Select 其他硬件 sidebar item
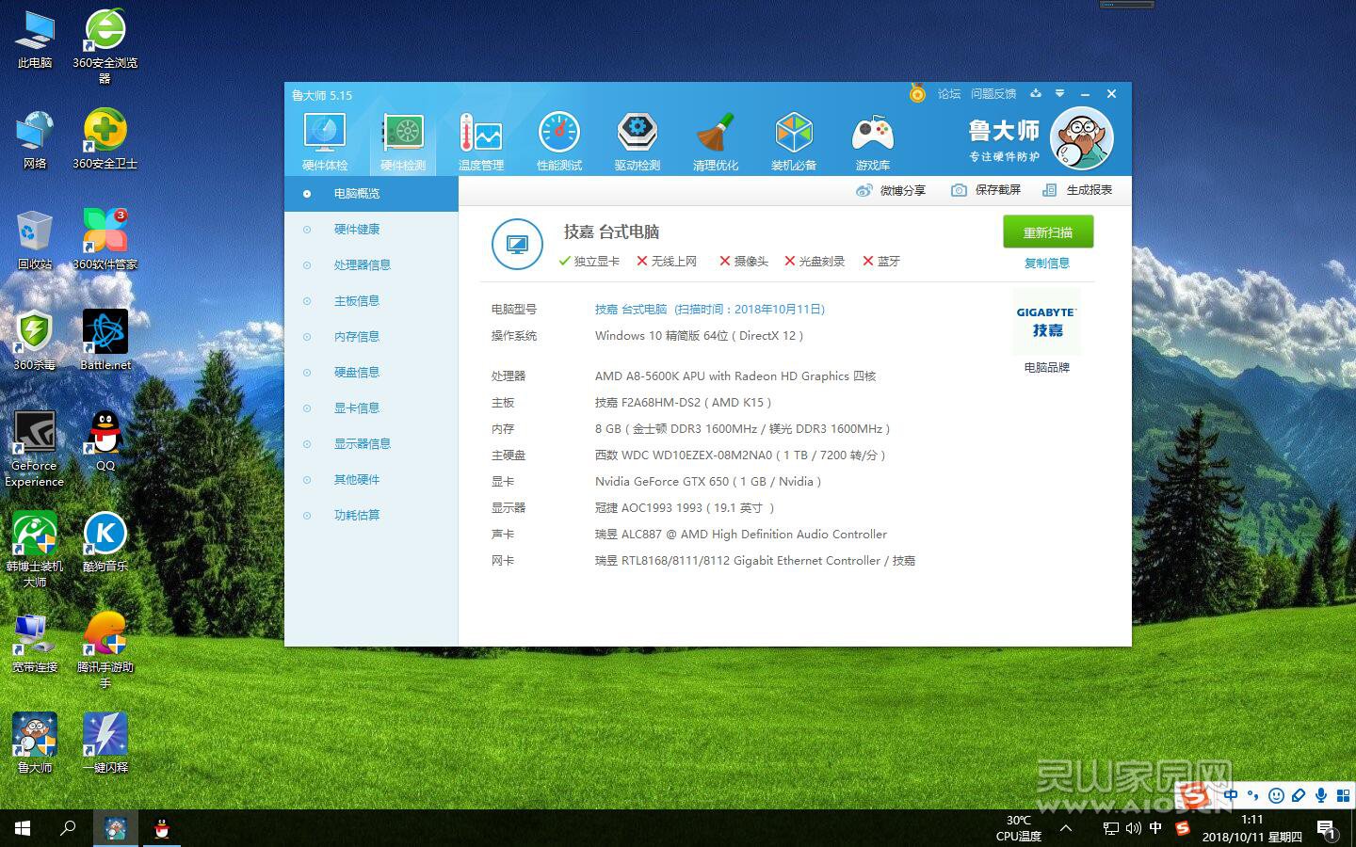This screenshot has width=1356, height=847. click(371, 480)
